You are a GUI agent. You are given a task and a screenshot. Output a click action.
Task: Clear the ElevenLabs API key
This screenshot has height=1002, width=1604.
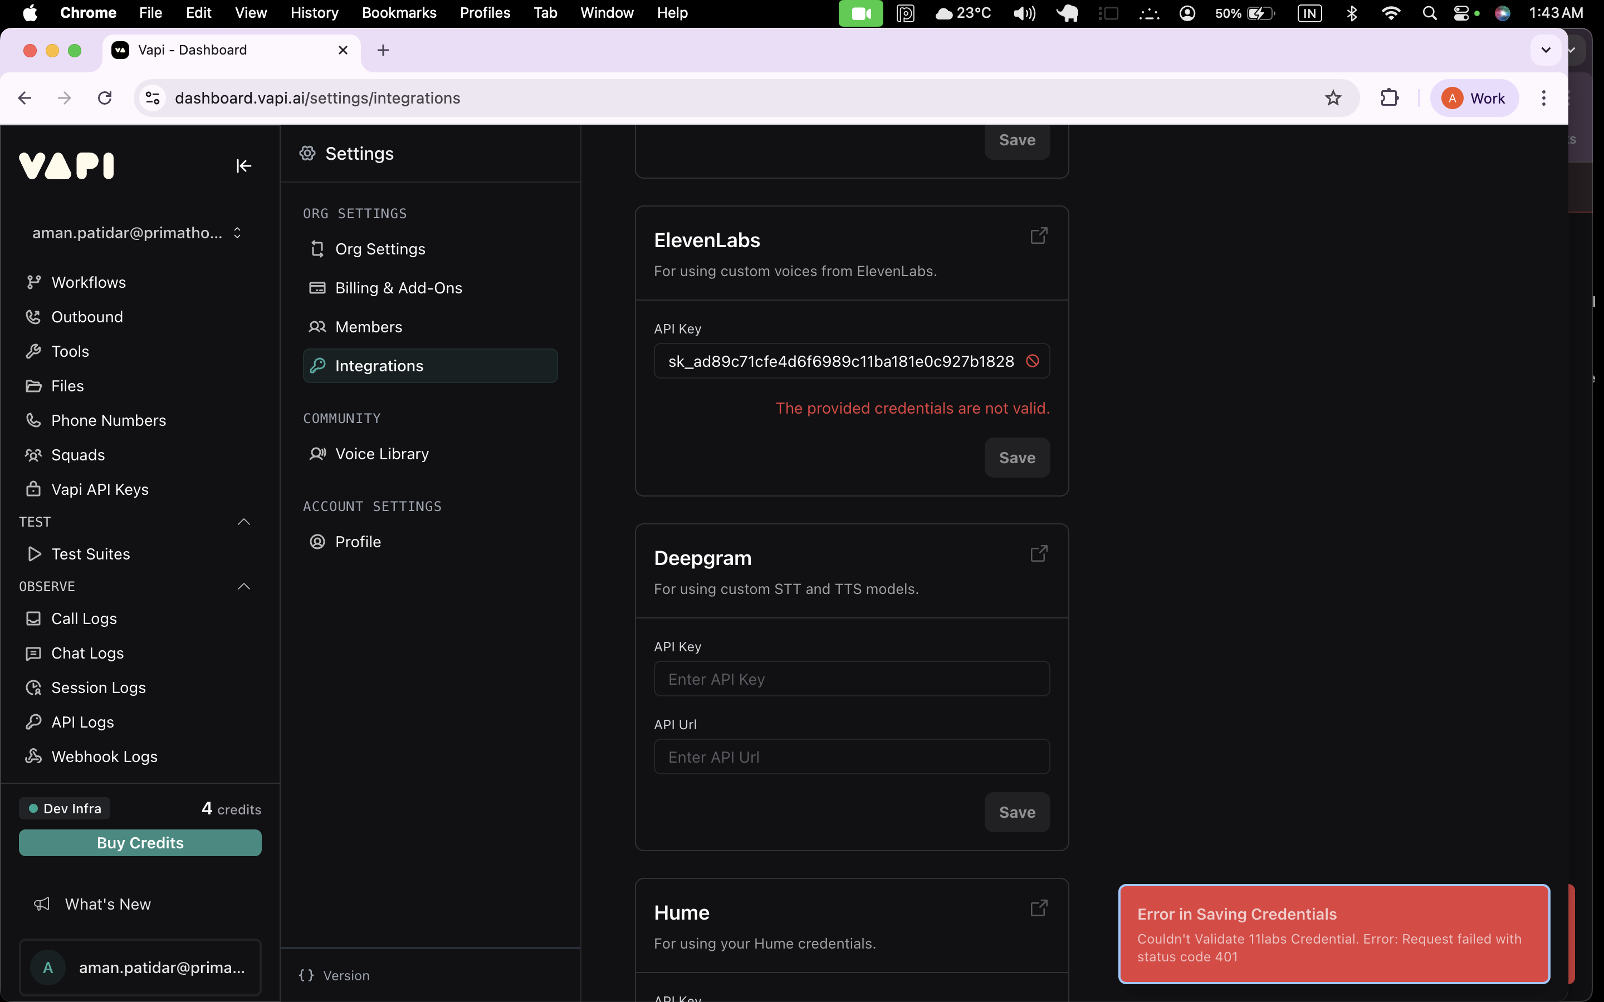pyautogui.click(x=1031, y=361)
